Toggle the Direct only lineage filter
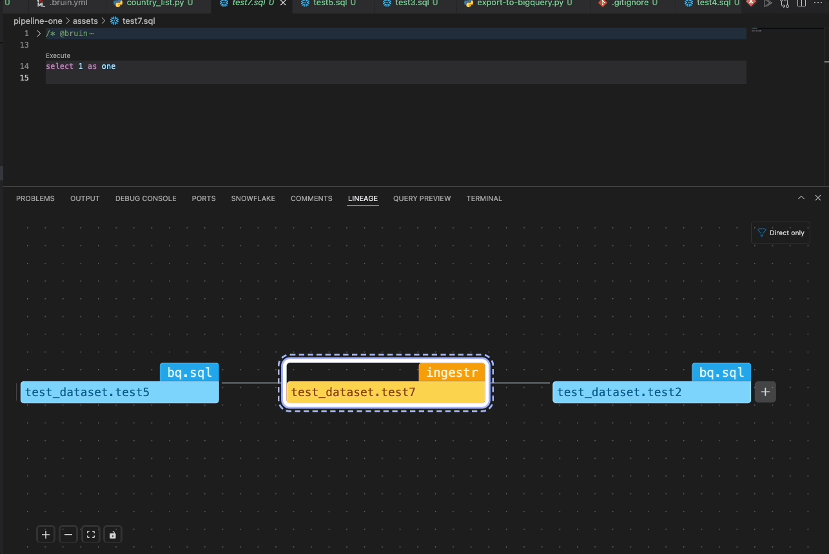Viewport: 829px width, 554px height. (x=781, y=233)
